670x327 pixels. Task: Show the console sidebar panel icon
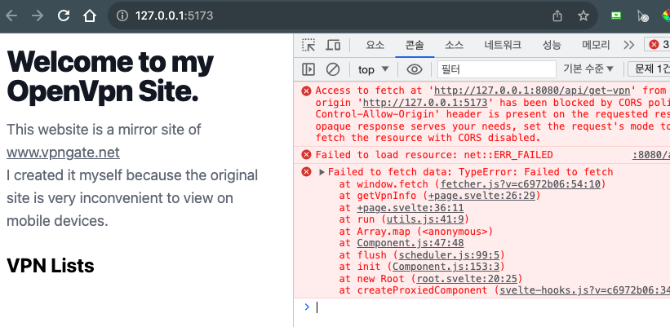click(308, 69)
